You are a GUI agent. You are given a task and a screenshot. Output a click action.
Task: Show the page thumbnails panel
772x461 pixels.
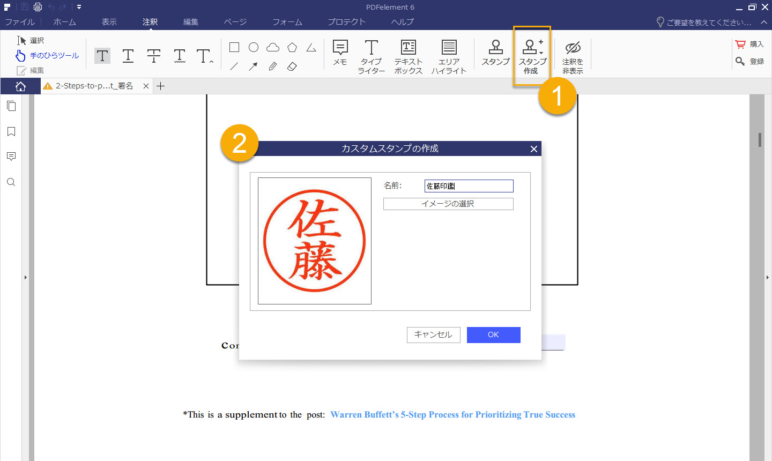click(x=11, y=106)
